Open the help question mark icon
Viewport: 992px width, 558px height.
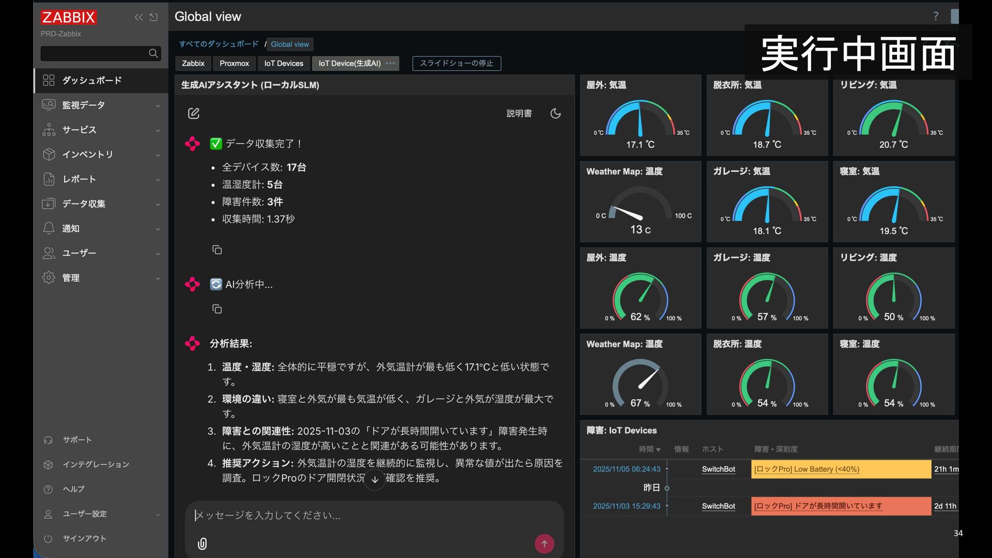(x=936, y=16)
